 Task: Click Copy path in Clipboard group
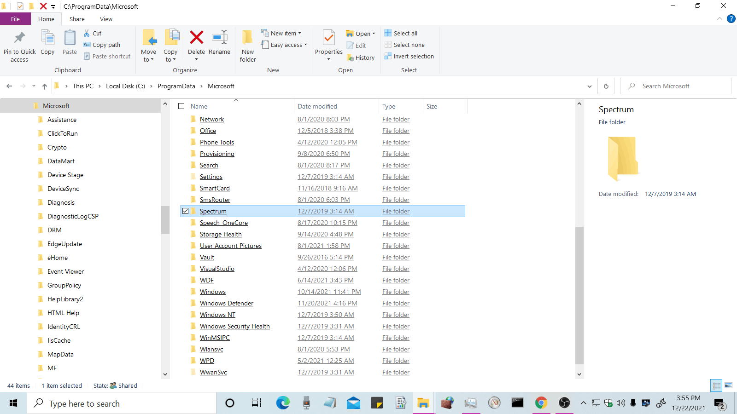click(102, 45)
